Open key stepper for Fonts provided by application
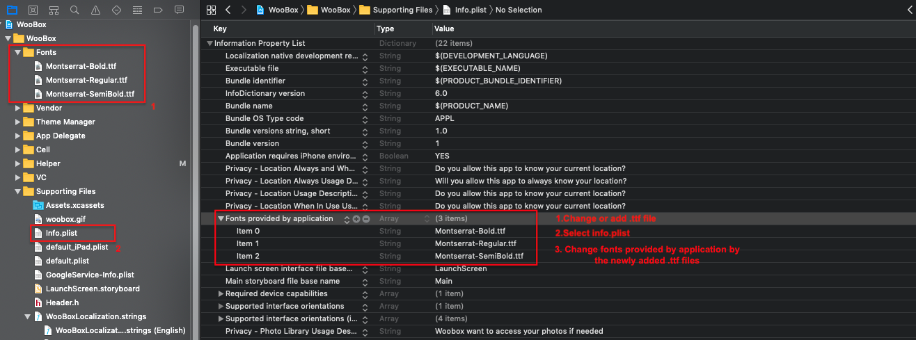The image size is (916, 340). (346, 219)
